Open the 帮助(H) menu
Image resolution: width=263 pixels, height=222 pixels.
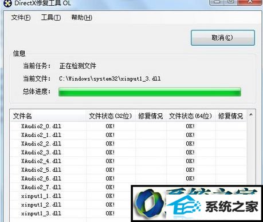81,18
